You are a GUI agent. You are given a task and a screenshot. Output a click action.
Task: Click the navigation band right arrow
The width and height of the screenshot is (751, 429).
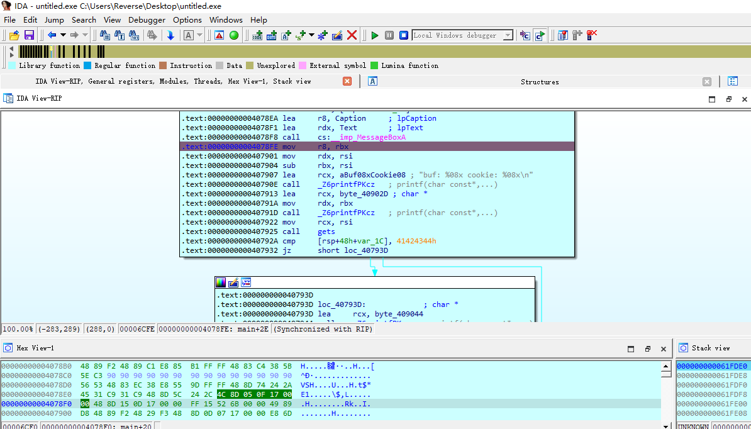coord(12,55)
